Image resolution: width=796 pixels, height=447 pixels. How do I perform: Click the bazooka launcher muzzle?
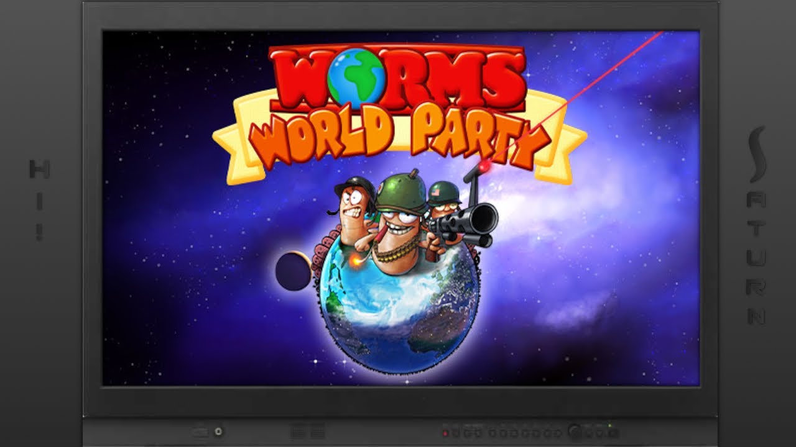point(483,218)
